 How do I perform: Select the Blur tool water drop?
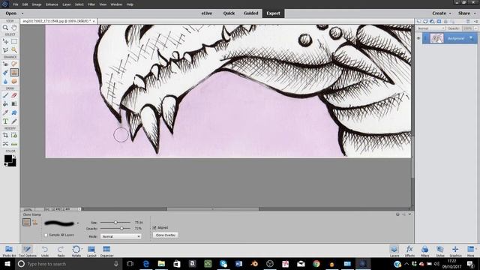(5, 82)
